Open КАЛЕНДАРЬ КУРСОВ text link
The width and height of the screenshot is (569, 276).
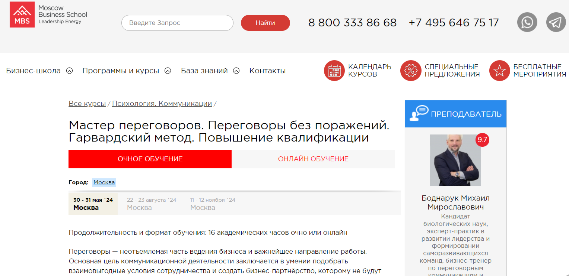(369, 71)
